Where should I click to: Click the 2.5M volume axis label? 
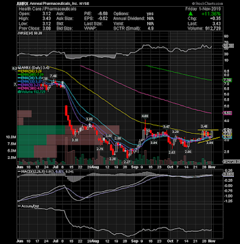(12, 157)
